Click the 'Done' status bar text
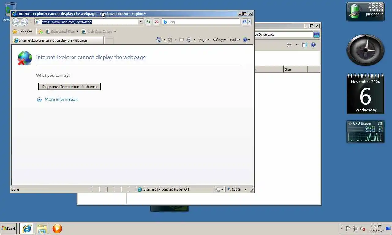Image resolution: width=392 pixels, height=235 pixels. [15, 189]
